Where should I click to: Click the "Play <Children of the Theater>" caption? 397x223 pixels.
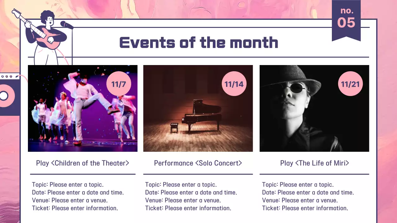click(x=83, y=163)
